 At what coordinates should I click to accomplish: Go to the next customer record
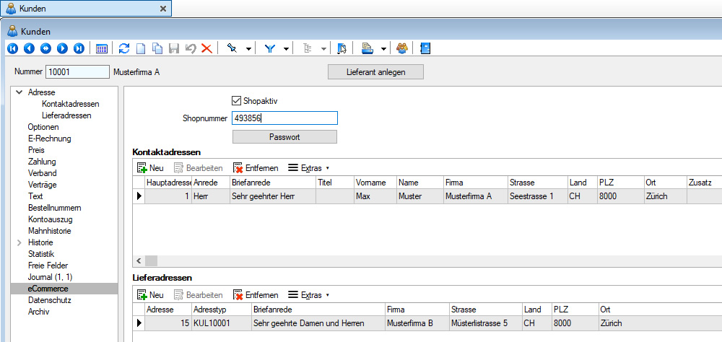click(62, 48)
